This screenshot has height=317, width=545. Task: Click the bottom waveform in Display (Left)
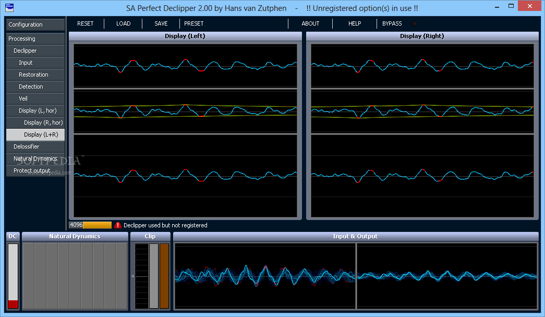tap(185, 176)
